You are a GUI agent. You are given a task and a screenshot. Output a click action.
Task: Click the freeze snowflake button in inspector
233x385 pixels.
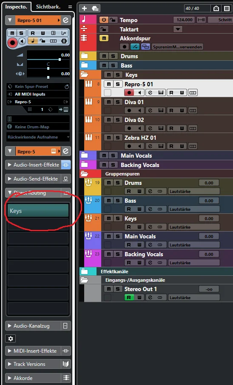(x=64, y=41)
